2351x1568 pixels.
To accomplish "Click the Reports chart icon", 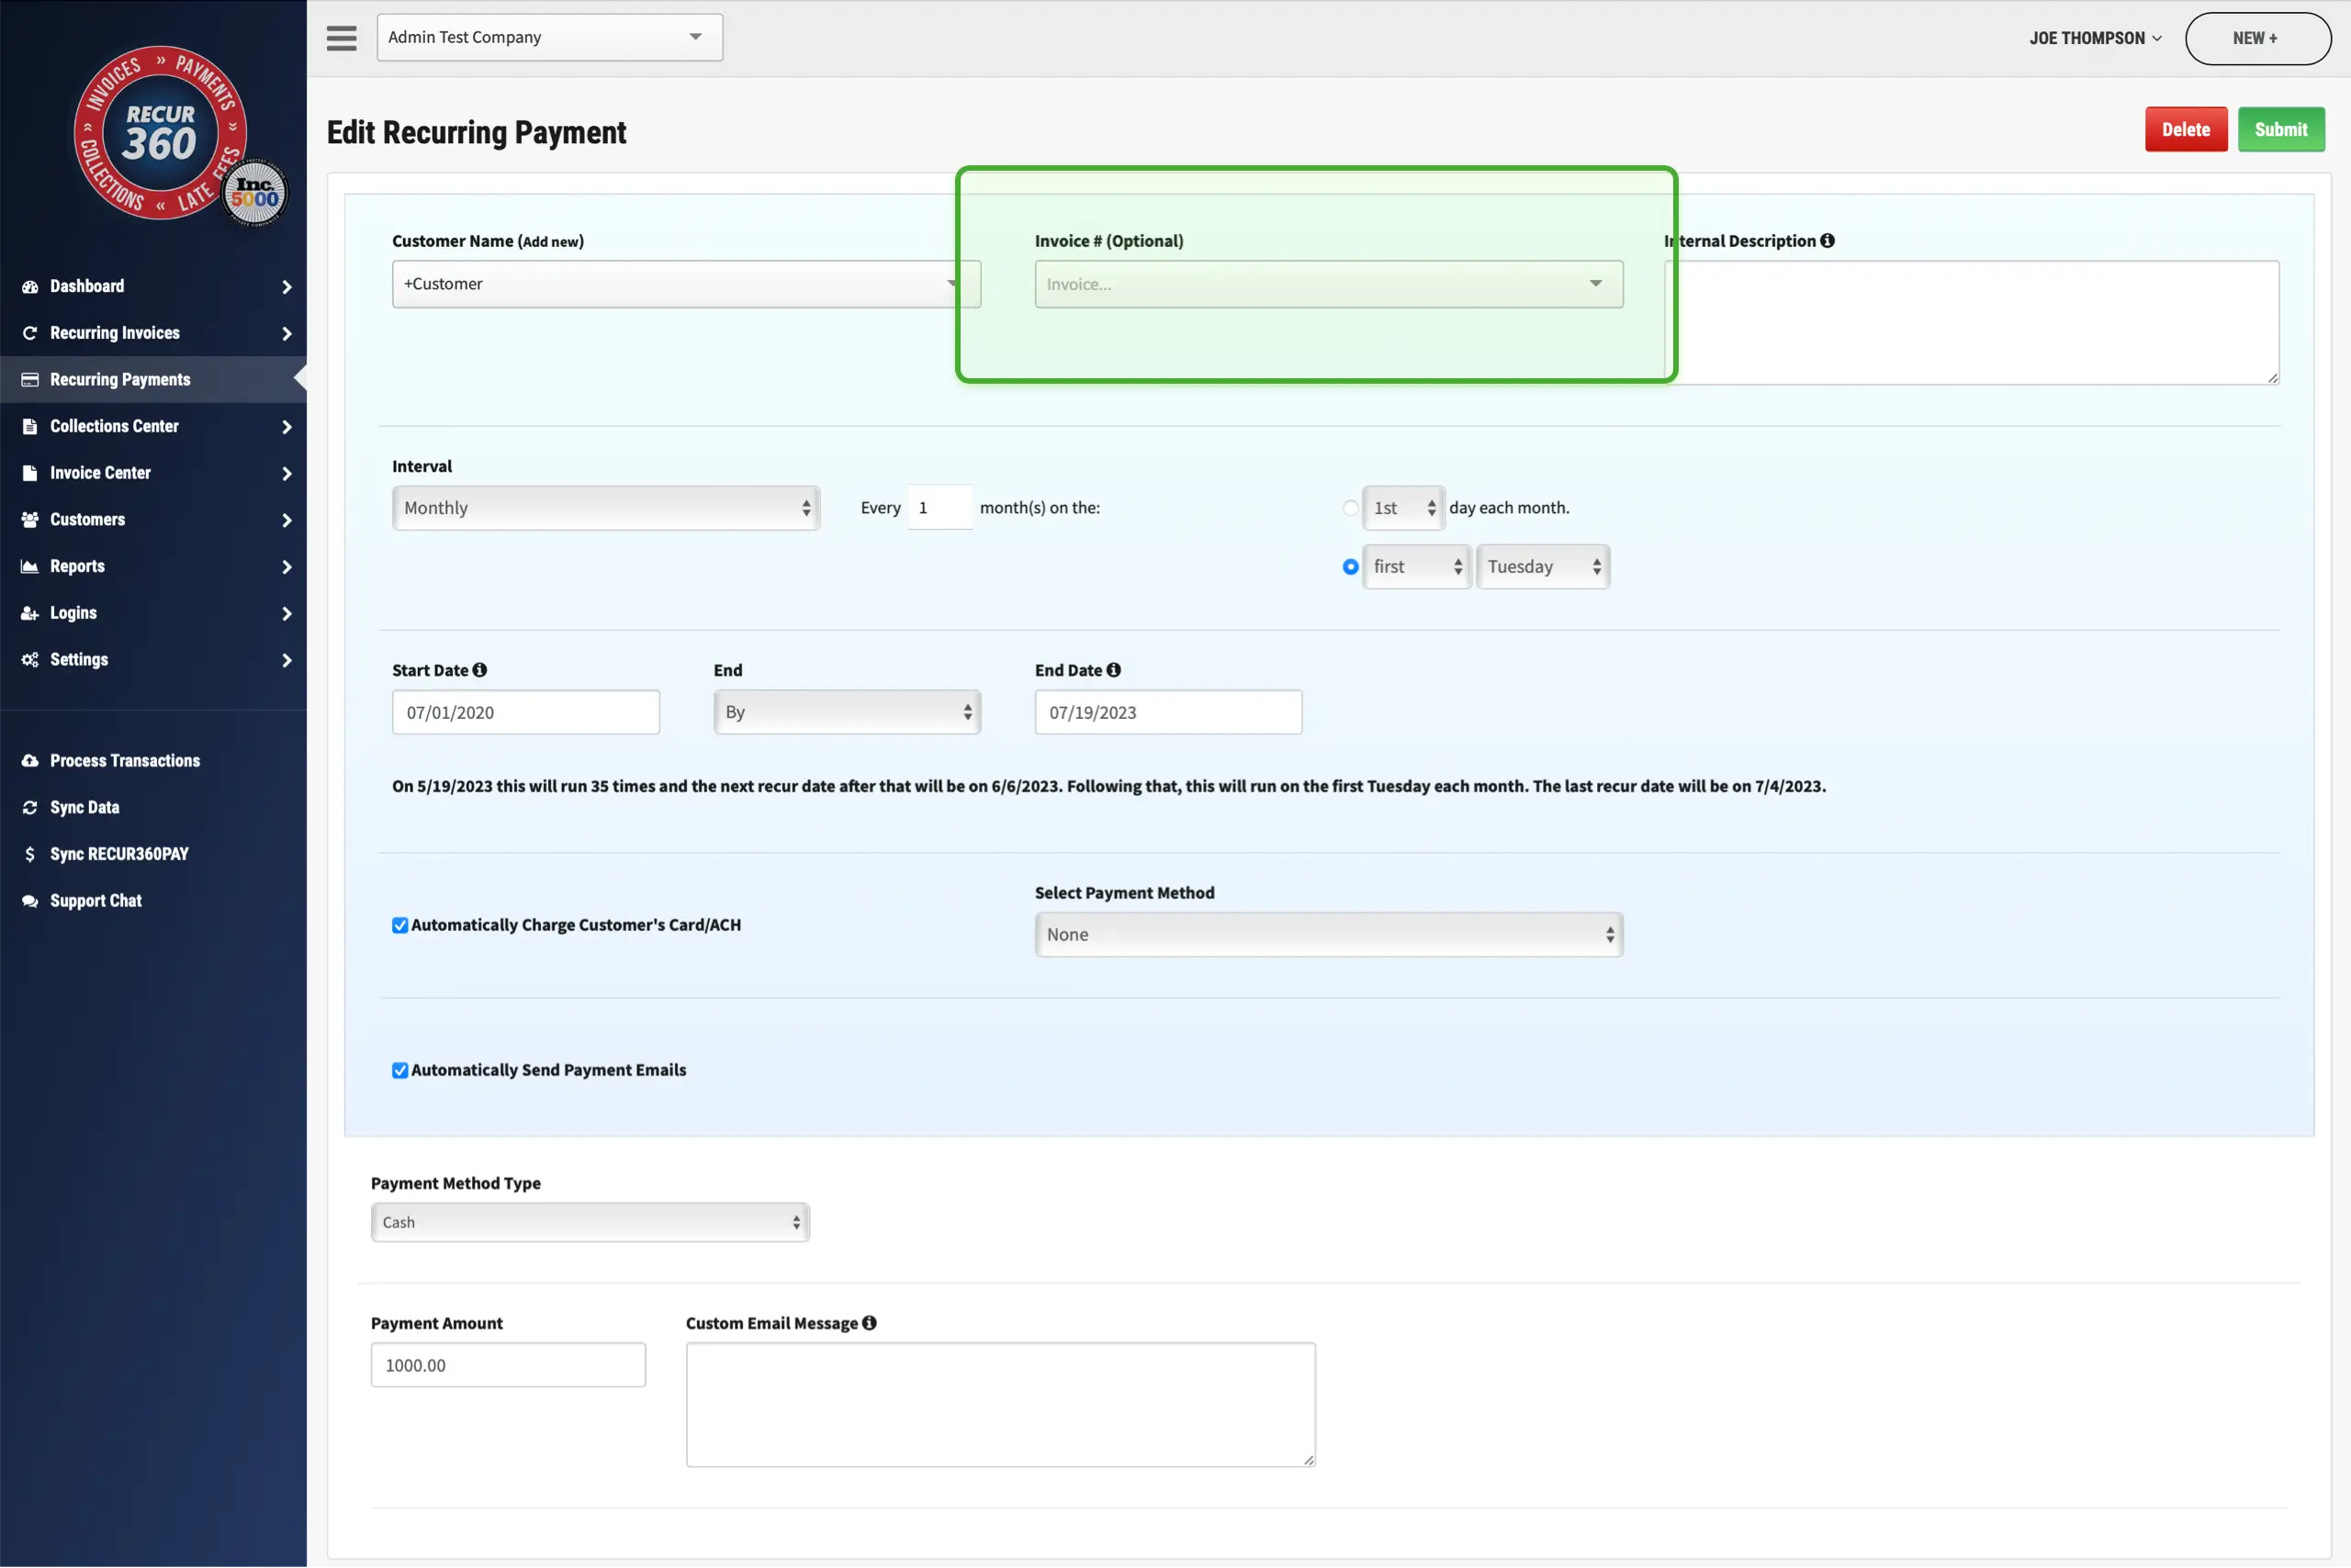I will coord(30,567).
